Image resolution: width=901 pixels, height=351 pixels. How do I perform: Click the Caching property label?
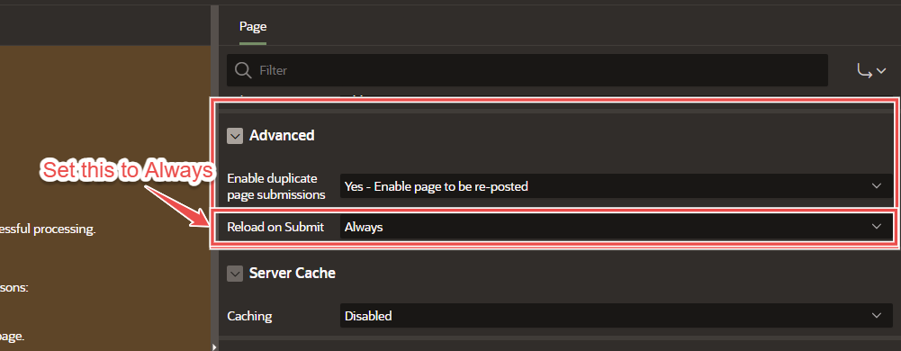[249, 316]
